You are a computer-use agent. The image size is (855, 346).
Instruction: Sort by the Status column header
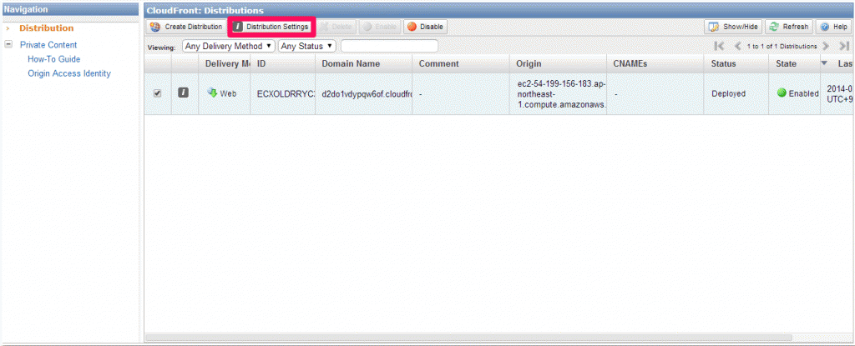[736, 63]
